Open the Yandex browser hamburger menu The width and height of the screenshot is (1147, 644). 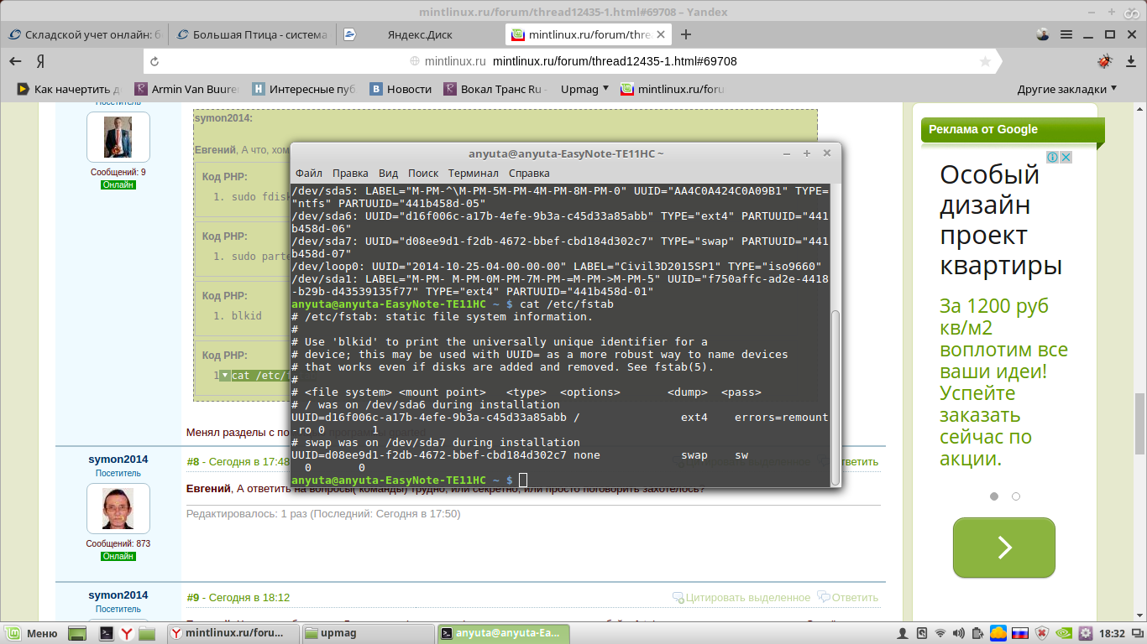pos(1066,34)
